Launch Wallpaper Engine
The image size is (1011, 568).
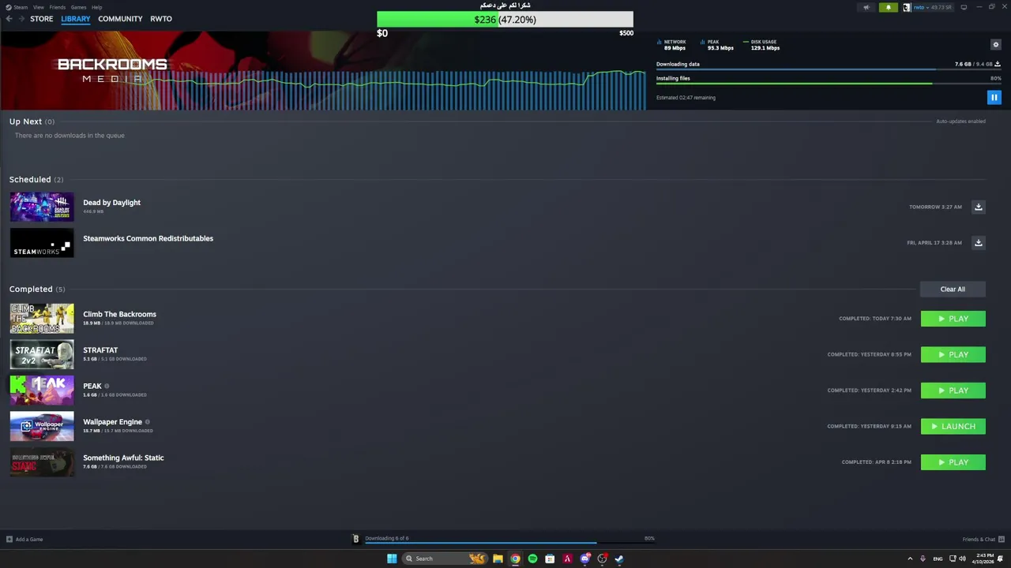click(x=953, y=427)
